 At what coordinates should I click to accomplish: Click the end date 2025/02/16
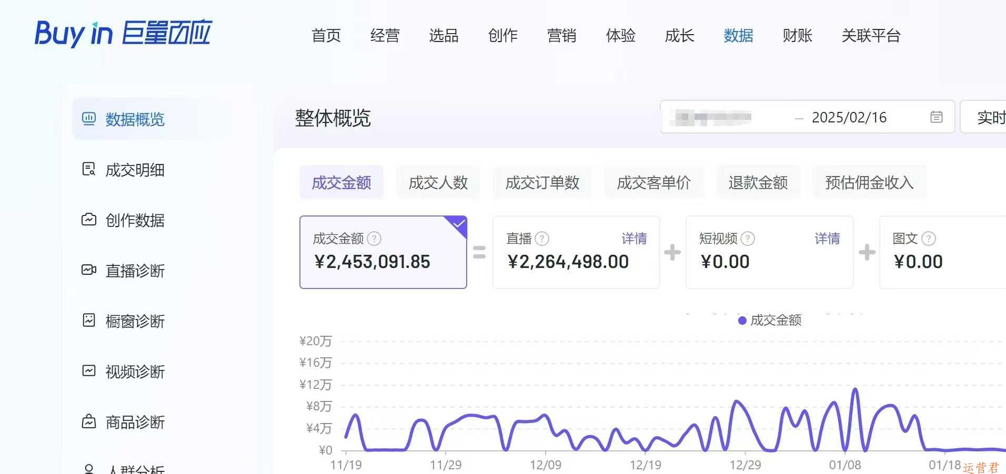click(x=849, y=117)
